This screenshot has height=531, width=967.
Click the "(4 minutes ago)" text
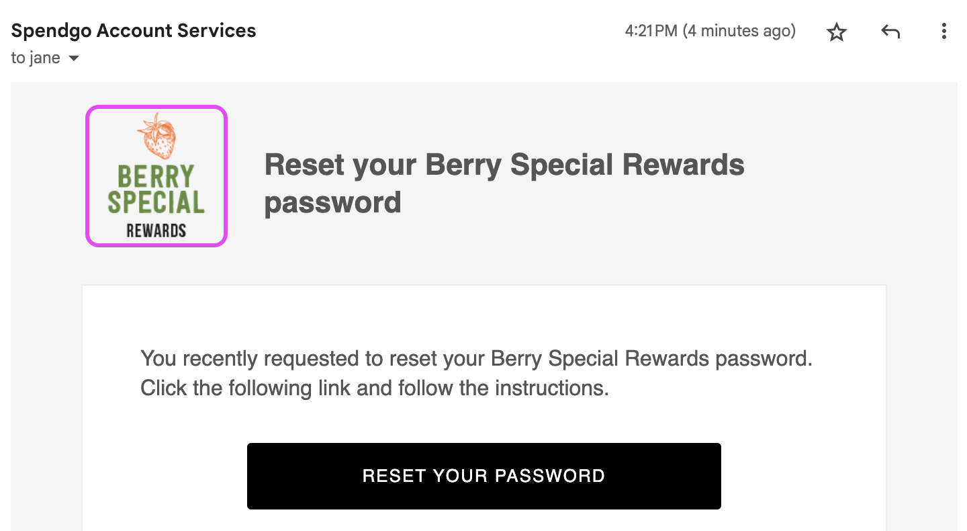pos(739,31)
